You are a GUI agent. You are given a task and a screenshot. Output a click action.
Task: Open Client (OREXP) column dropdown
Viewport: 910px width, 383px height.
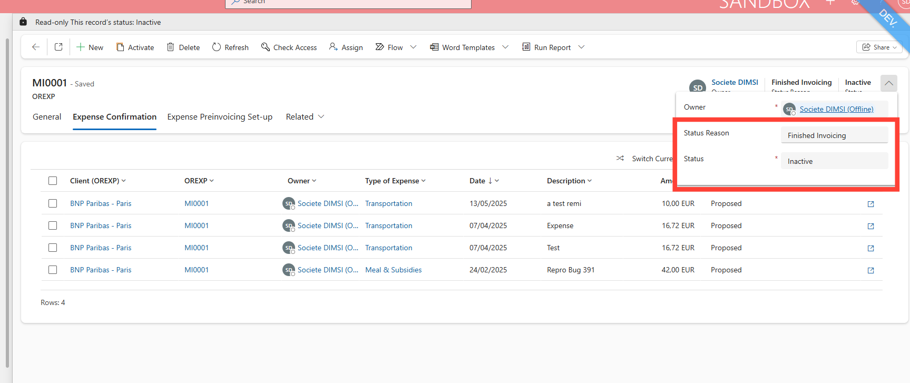pyautogui.click(x=124, y=181)
